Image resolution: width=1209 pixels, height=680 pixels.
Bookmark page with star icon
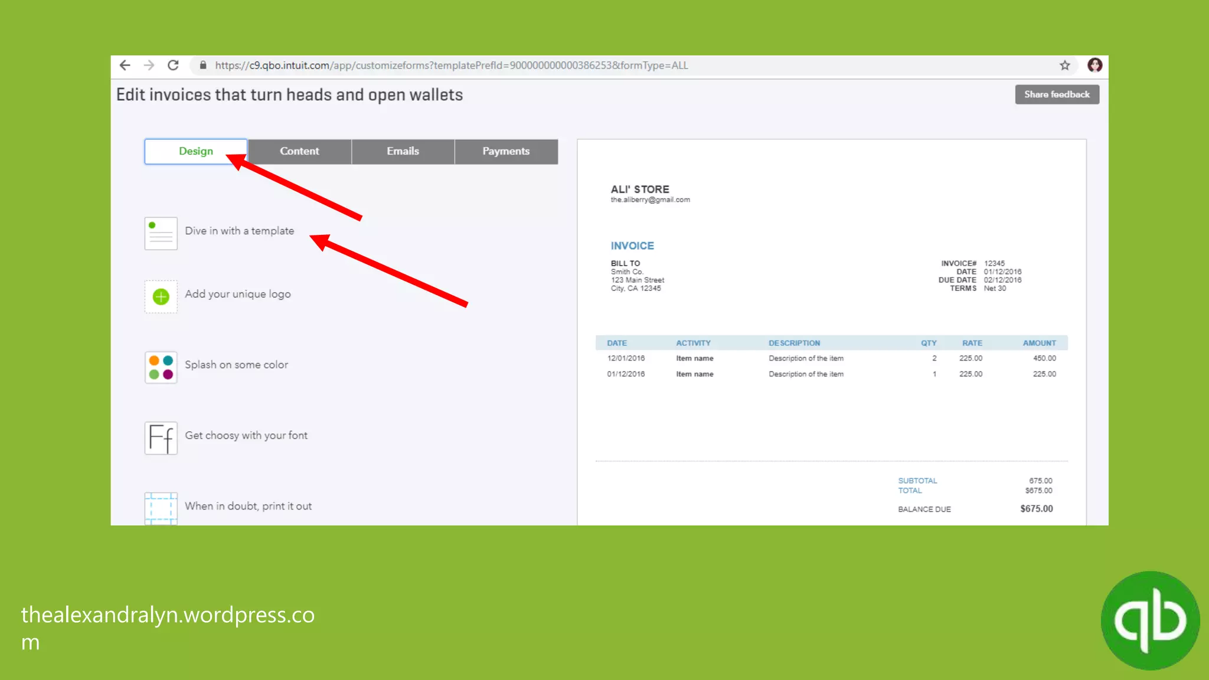(x=1064, y=66)
